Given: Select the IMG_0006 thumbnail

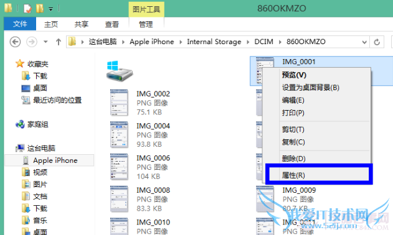Looking at the screenshot, I should (x=120, y=167).
